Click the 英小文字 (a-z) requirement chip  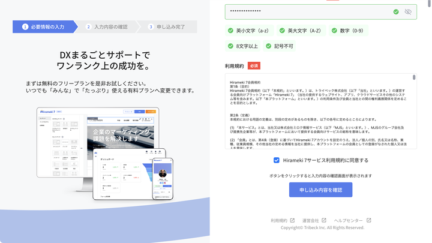click(250, 31)
